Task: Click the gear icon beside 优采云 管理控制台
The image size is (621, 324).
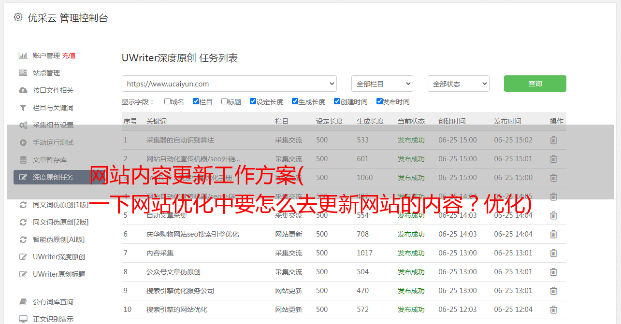Action: point(18,17)
